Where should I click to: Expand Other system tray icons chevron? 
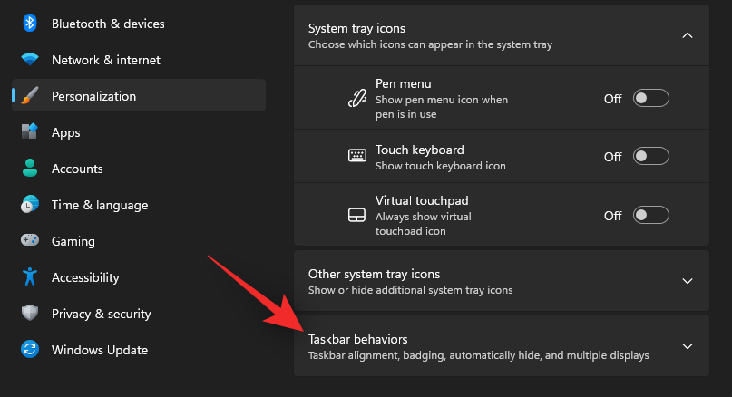click(687, 281)
